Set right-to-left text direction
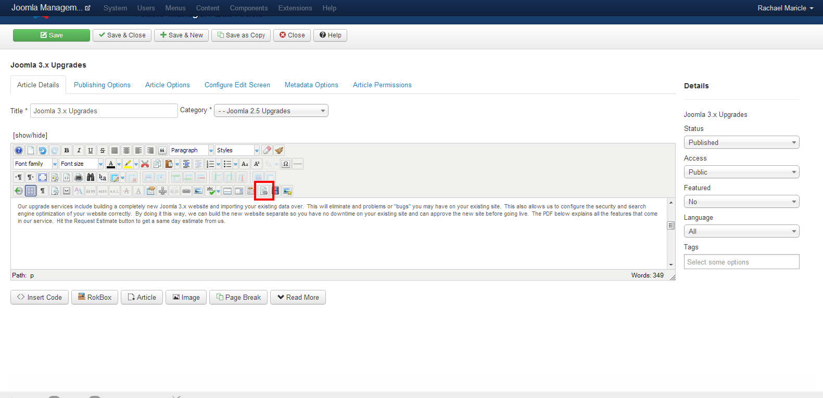 [31, 177]
